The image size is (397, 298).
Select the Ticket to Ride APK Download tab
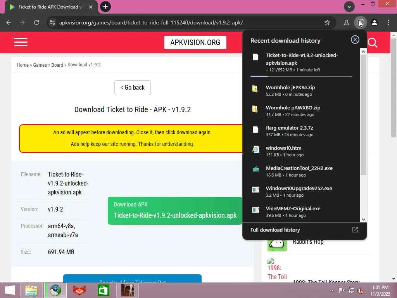point(51,7)
